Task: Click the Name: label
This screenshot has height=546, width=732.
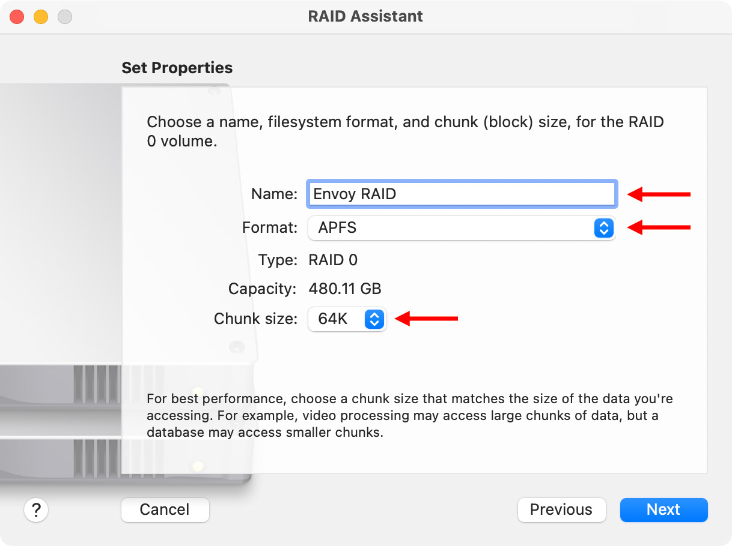Action: click(x=274, y=194)
